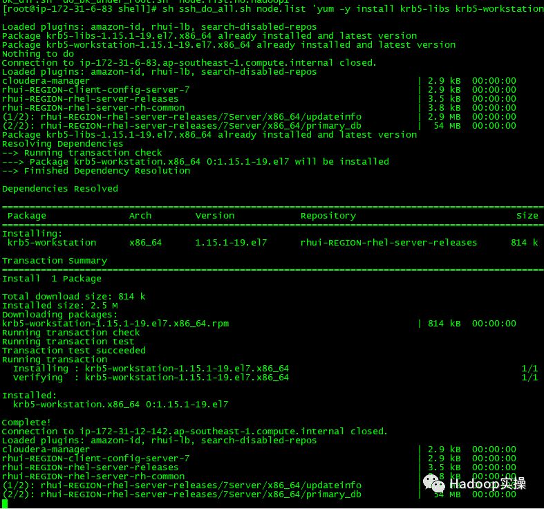Click '814 kB' on the rpm download line
This screenshot has width=544, height=509.
point(444,324)
